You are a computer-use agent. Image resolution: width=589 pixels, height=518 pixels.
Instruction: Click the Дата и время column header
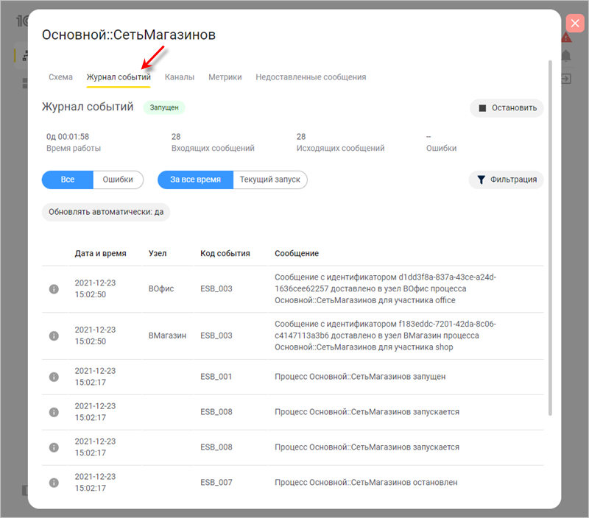[100, 253]
